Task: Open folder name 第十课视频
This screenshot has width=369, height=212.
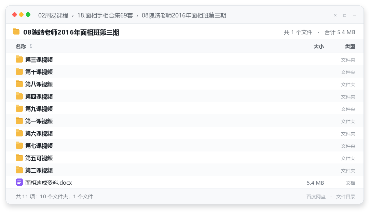Action: (x=39, y=72)
